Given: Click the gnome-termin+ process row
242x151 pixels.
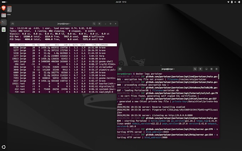Looking at the screenshot, I should (x=63, y=78).
